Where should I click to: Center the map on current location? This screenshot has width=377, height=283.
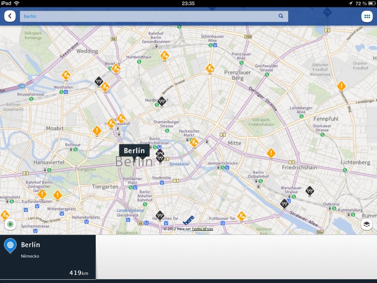(10, 223)
